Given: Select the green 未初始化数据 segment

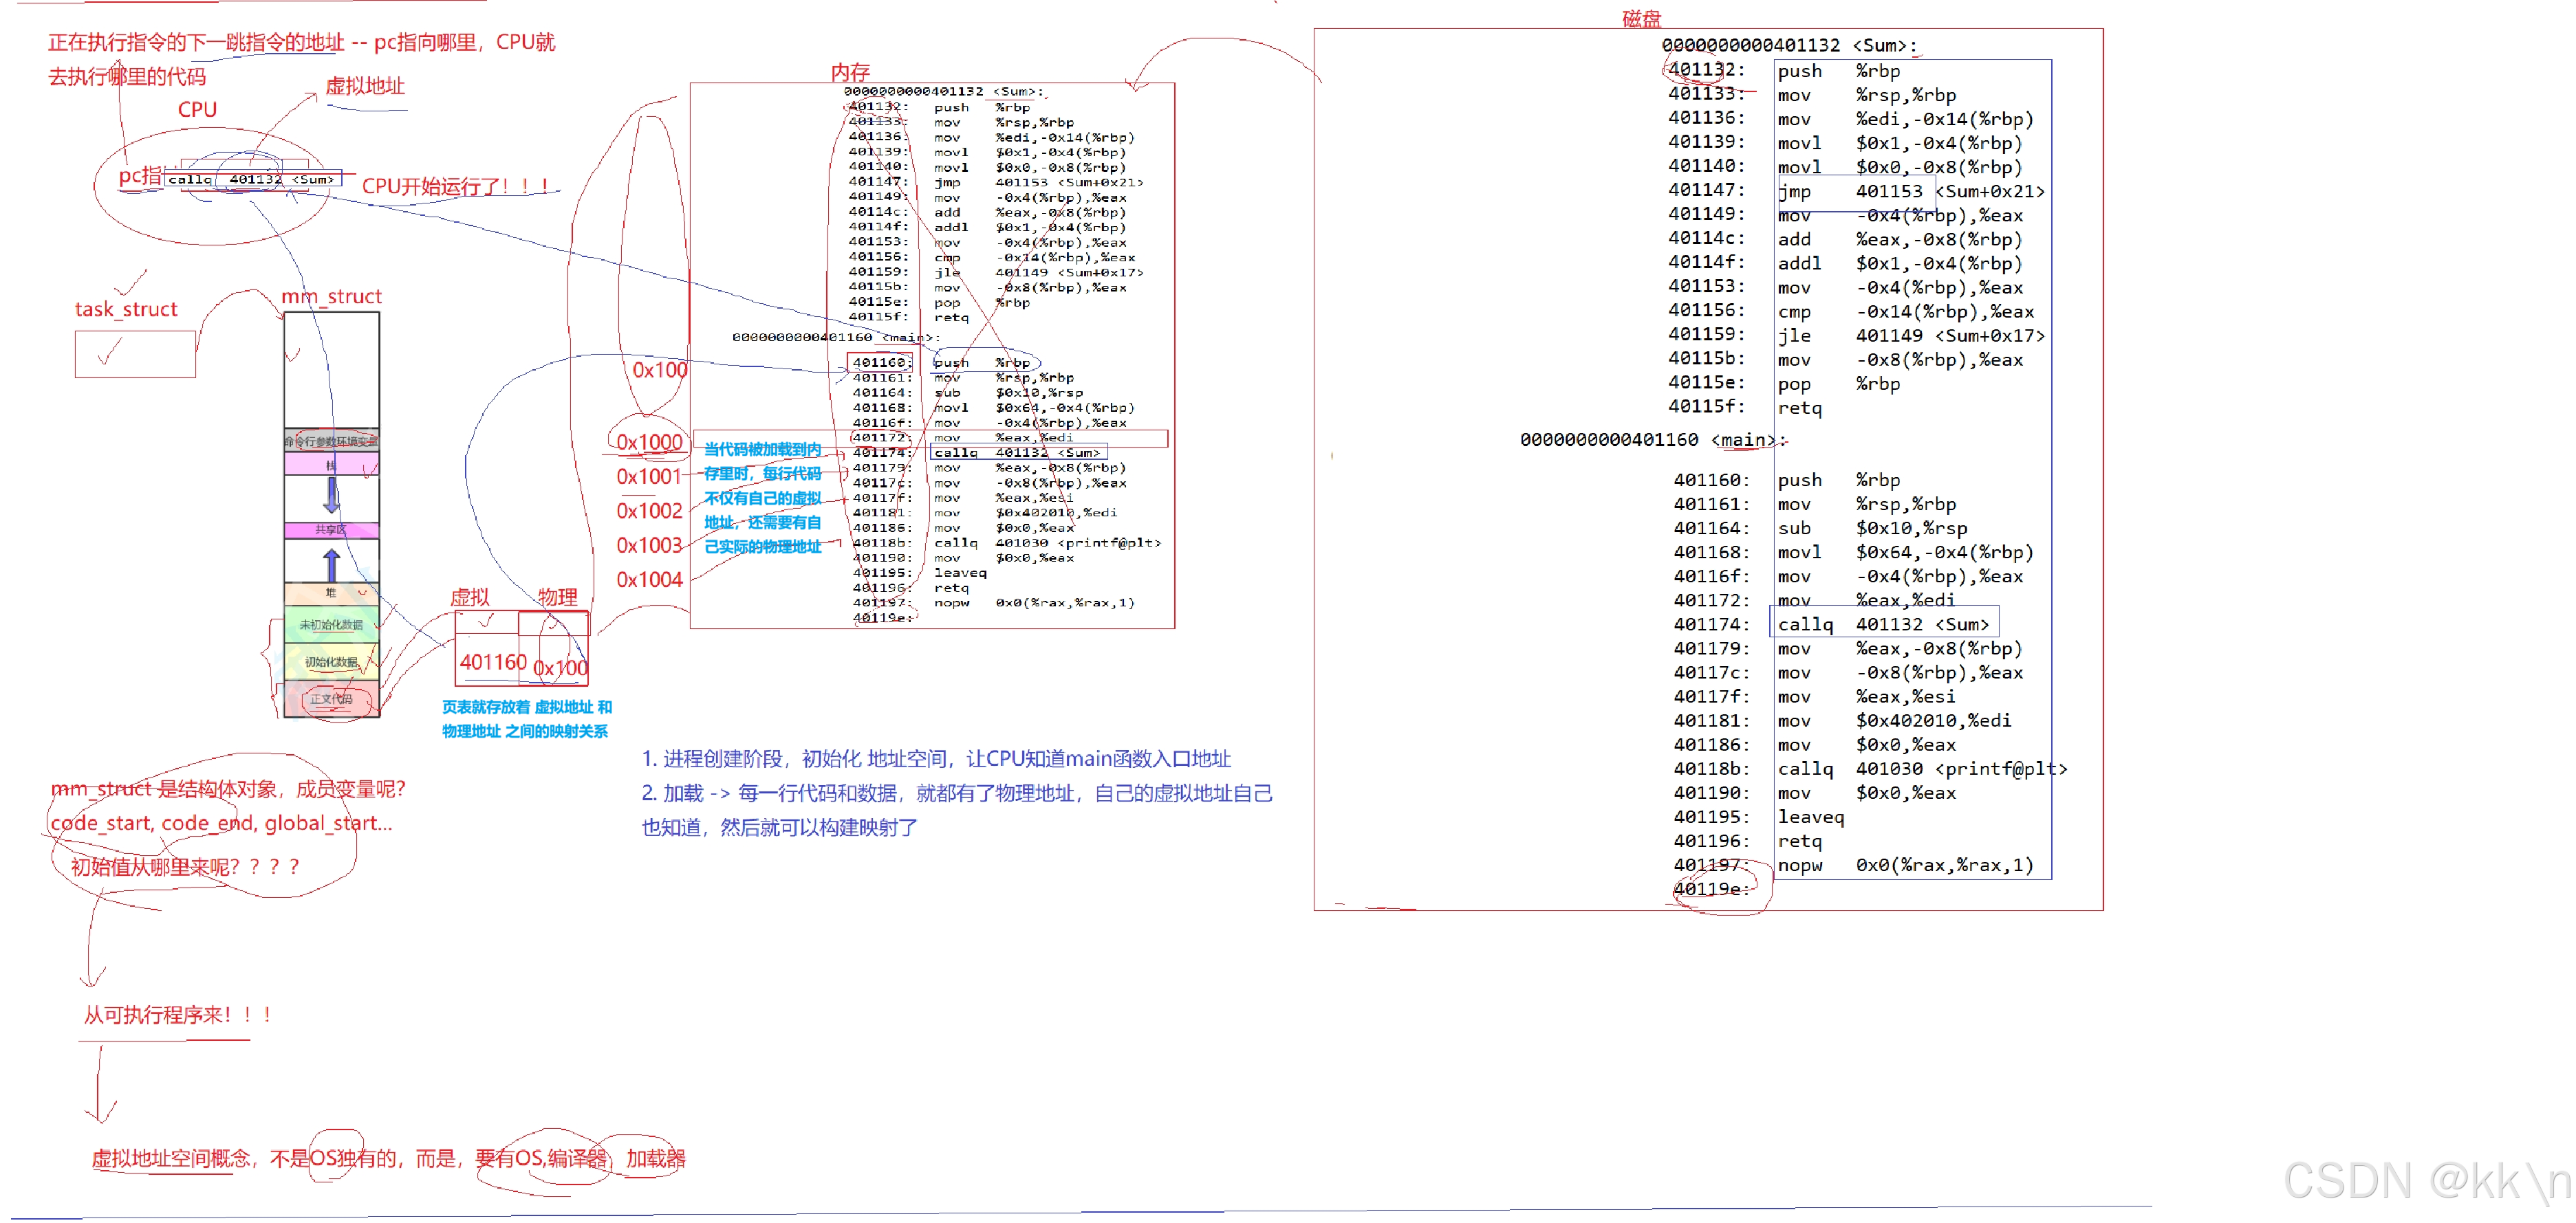Looking at the screenshot, I should [331, 624].
